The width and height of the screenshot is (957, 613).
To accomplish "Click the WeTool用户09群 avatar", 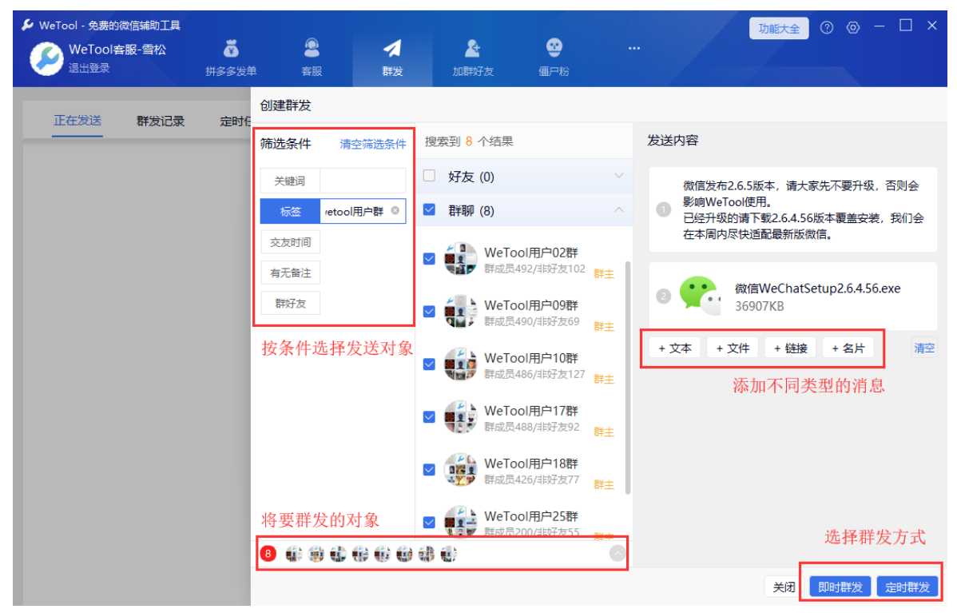I will (x=460, y=312).
